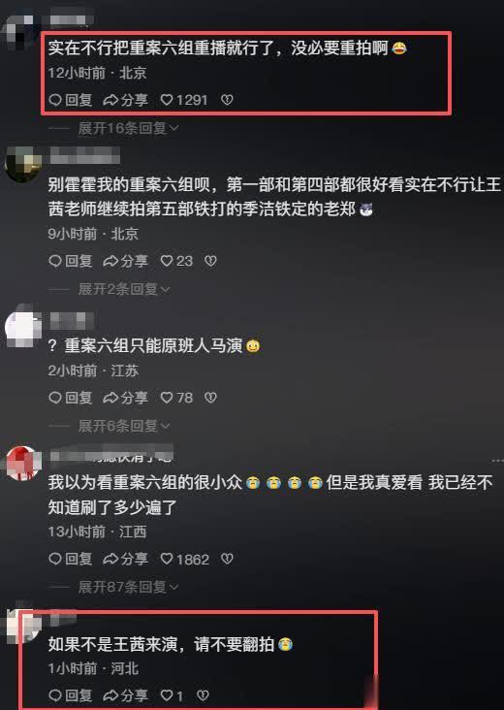The height and width of the screenshot is (710, 504).
Task: Expand 展开16条回复 replies
Action: point(128,129)
